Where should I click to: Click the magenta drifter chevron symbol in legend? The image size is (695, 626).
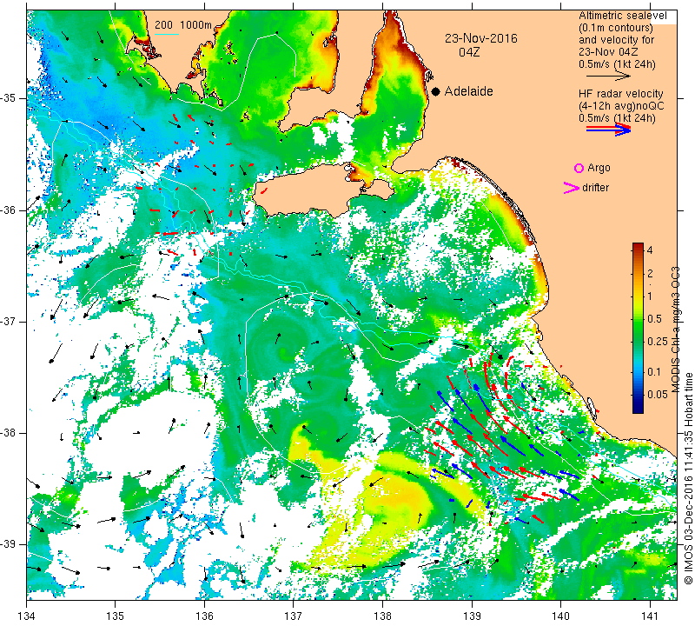tap(571, 188)
